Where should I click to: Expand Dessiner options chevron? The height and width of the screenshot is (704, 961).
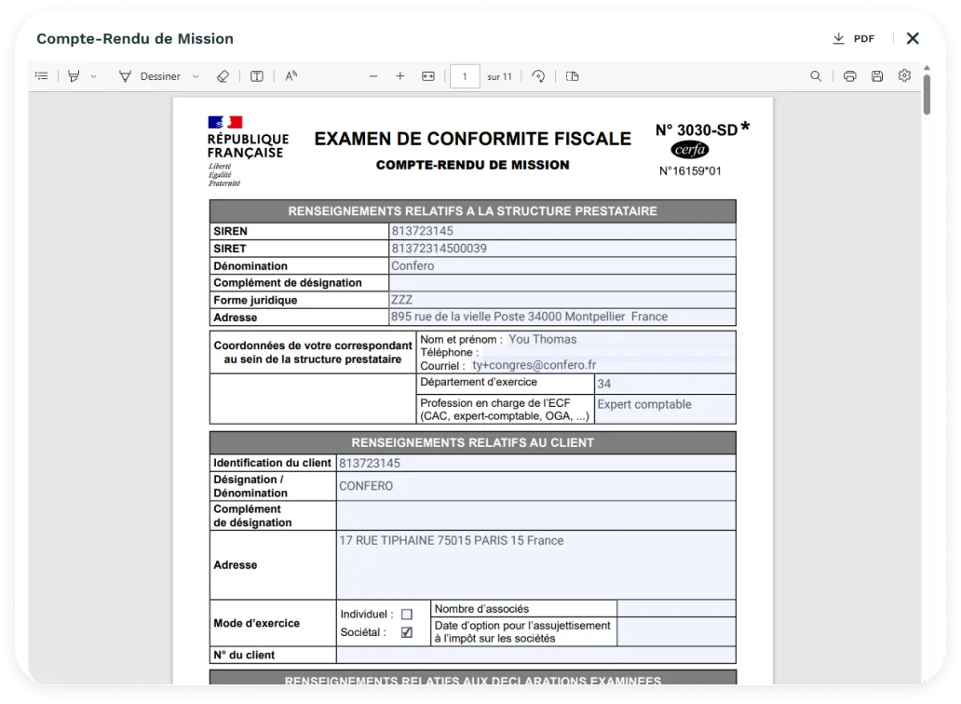coord(196,76)
